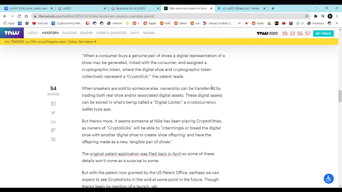Open the Apps bookmark shortcut
The height and width of the screenshot is (192, 342).
coord(9,23)
